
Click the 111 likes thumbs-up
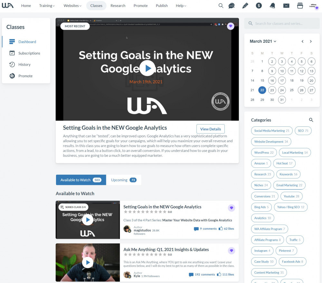click(x=225, y=274)
